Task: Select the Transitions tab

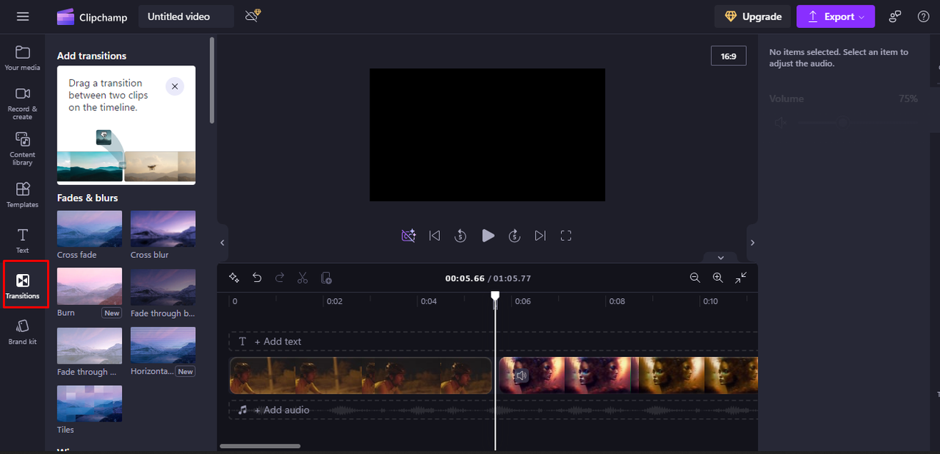Action: coord(23,285)
